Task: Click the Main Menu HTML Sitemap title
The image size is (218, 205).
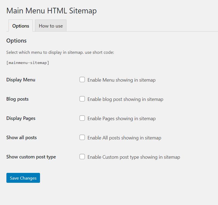Action: pyautogui.click(x=51, y=11)
